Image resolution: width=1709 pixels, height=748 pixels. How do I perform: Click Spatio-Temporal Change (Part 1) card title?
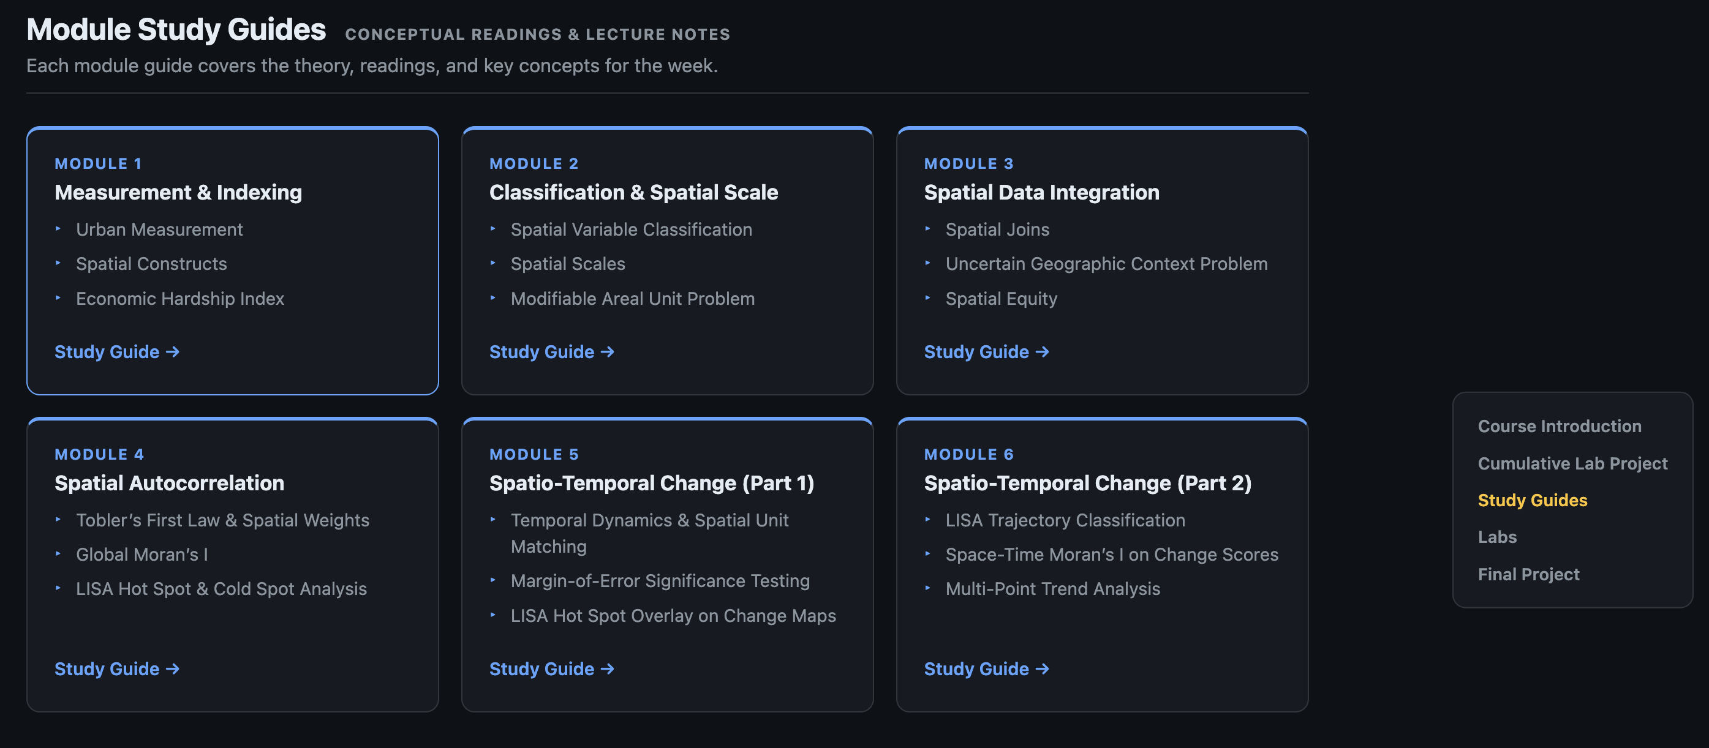(x=651, y=483)
